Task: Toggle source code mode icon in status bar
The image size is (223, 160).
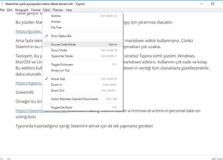Action: (x=9, y=159)
